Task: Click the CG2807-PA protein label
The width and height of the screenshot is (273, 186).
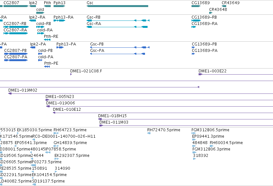Action: [x=16, y=57]
